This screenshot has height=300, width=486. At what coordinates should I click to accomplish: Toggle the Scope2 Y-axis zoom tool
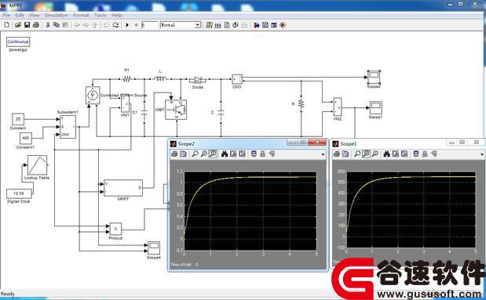[x=213, y=154]
